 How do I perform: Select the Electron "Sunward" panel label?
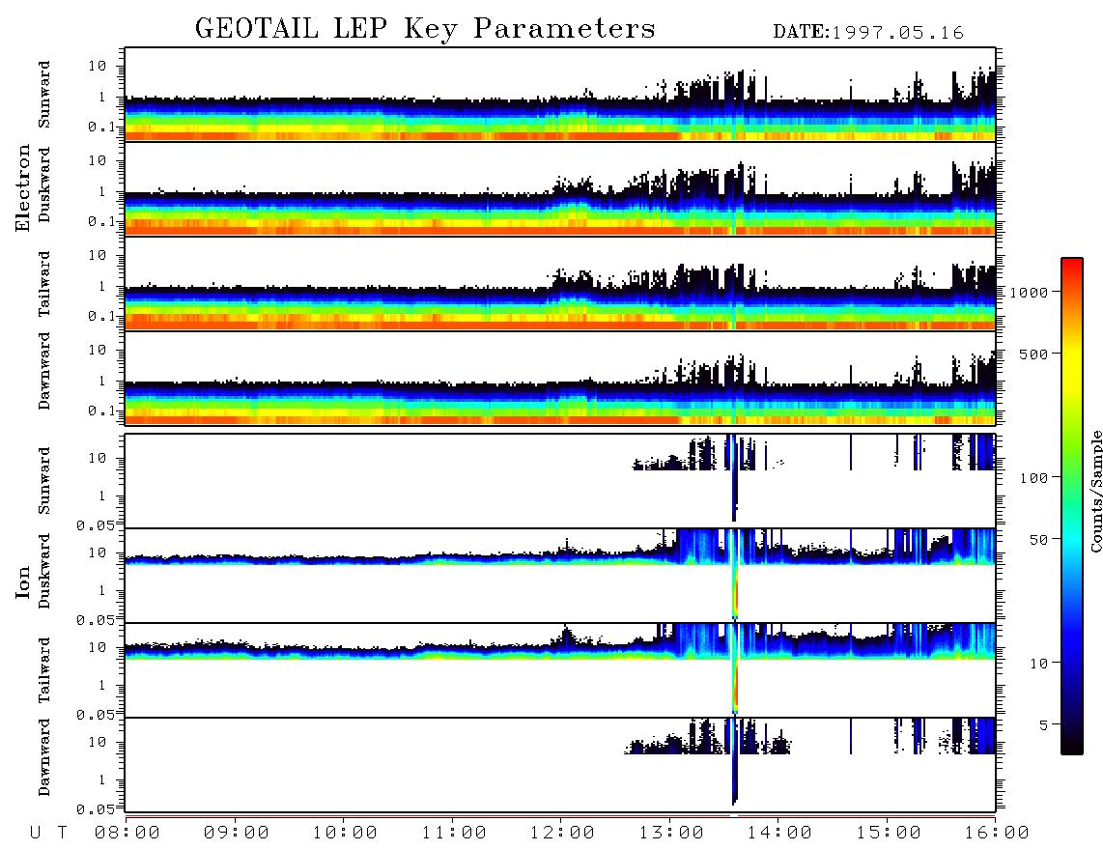click(x=44, y=95)
